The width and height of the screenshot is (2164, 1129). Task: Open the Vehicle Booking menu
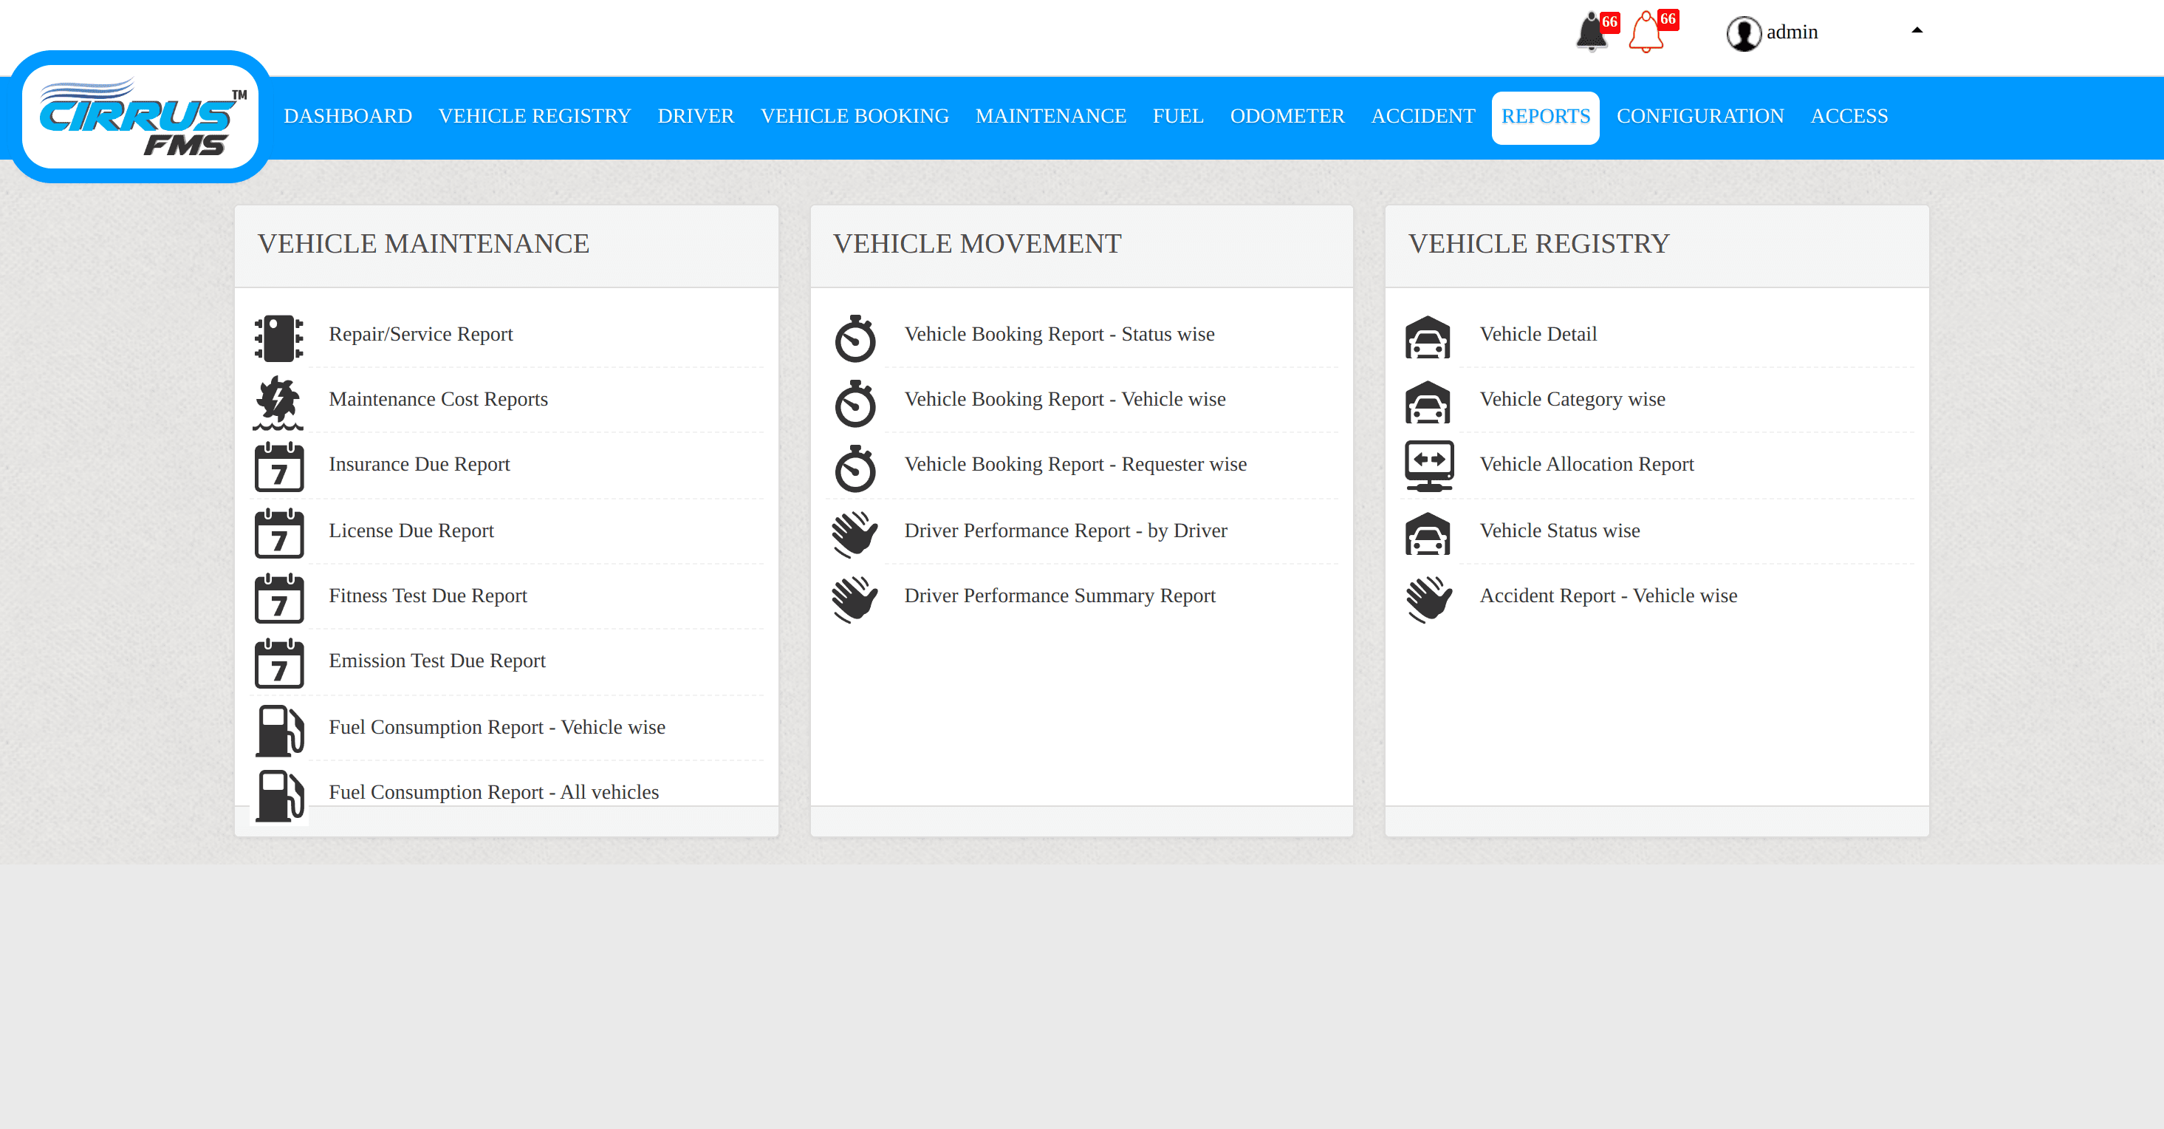click(855, 116)
